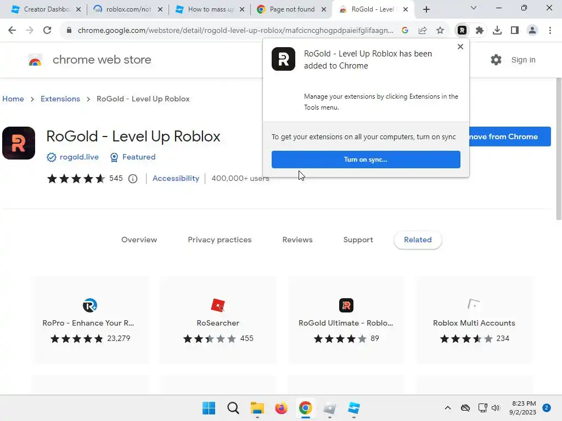The height and width of the screenshot is (421, 562).
Task: Open a new browser tab
Action: click(x=426, y=9)
